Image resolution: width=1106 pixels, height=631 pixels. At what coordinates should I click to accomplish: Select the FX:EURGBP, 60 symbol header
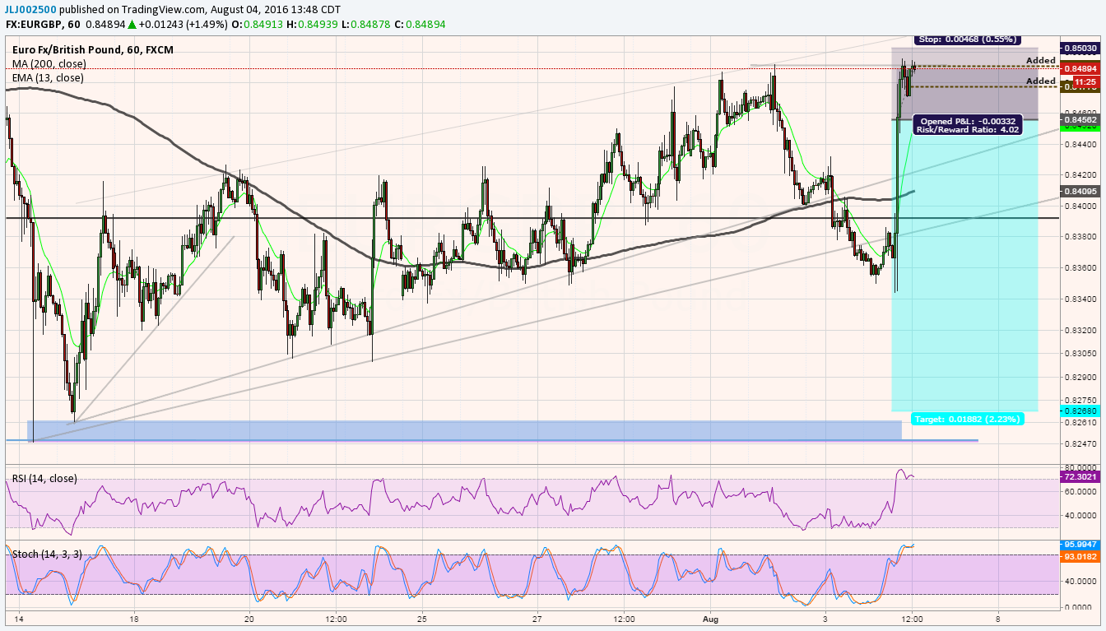(x=44, y=25)
